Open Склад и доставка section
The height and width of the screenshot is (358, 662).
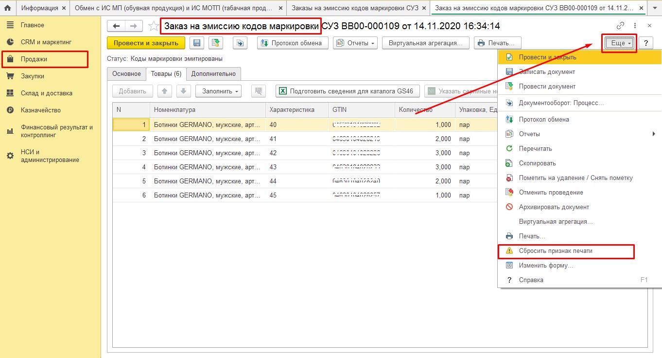pos(51,93)
